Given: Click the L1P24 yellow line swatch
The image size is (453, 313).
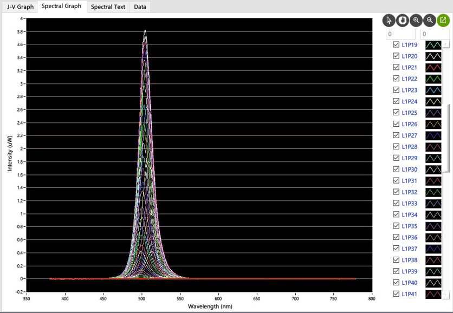Looking at the screenshot, I should coord(433,101).
